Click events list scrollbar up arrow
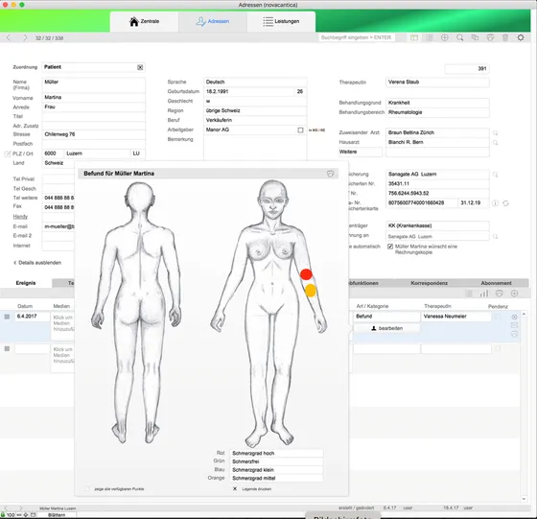 coord(524,314)
